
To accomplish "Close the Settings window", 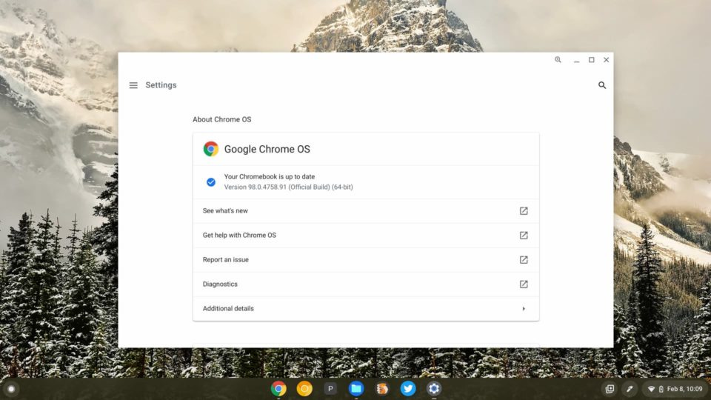I will (607, 60).
